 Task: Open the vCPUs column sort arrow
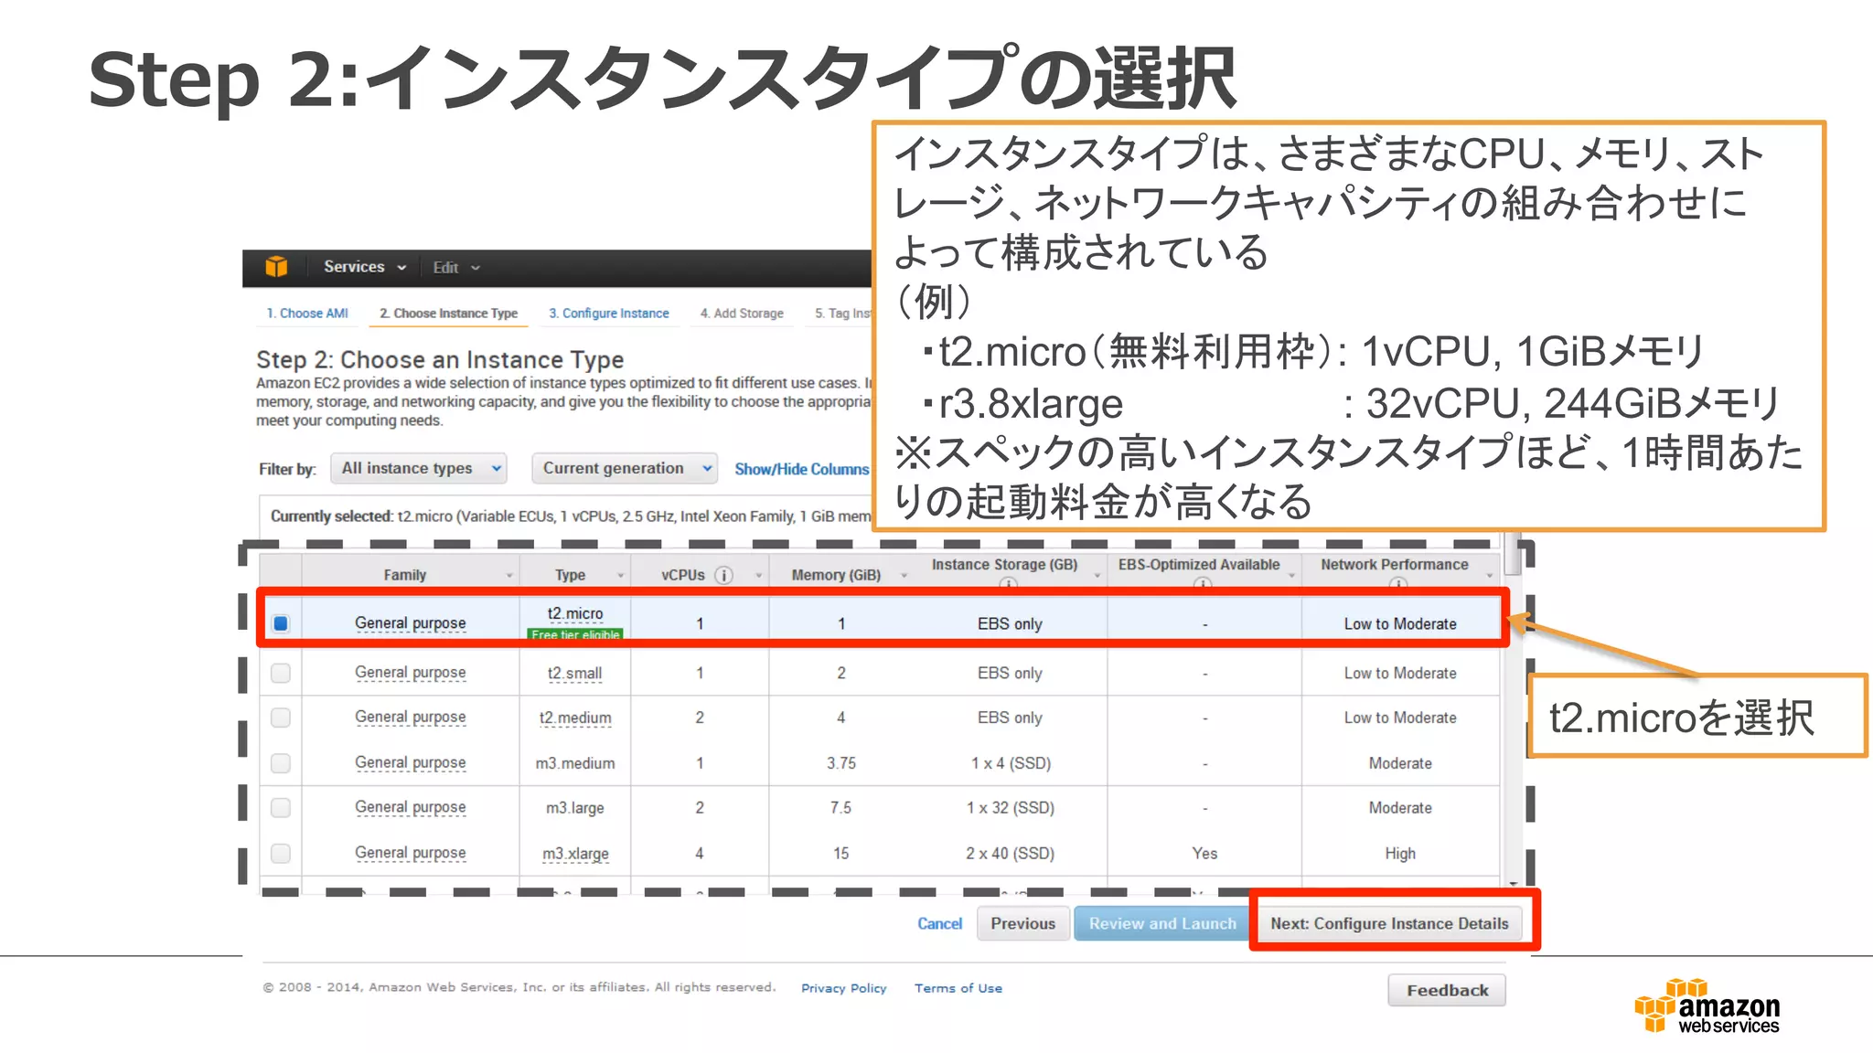click(x=758, y=576)
